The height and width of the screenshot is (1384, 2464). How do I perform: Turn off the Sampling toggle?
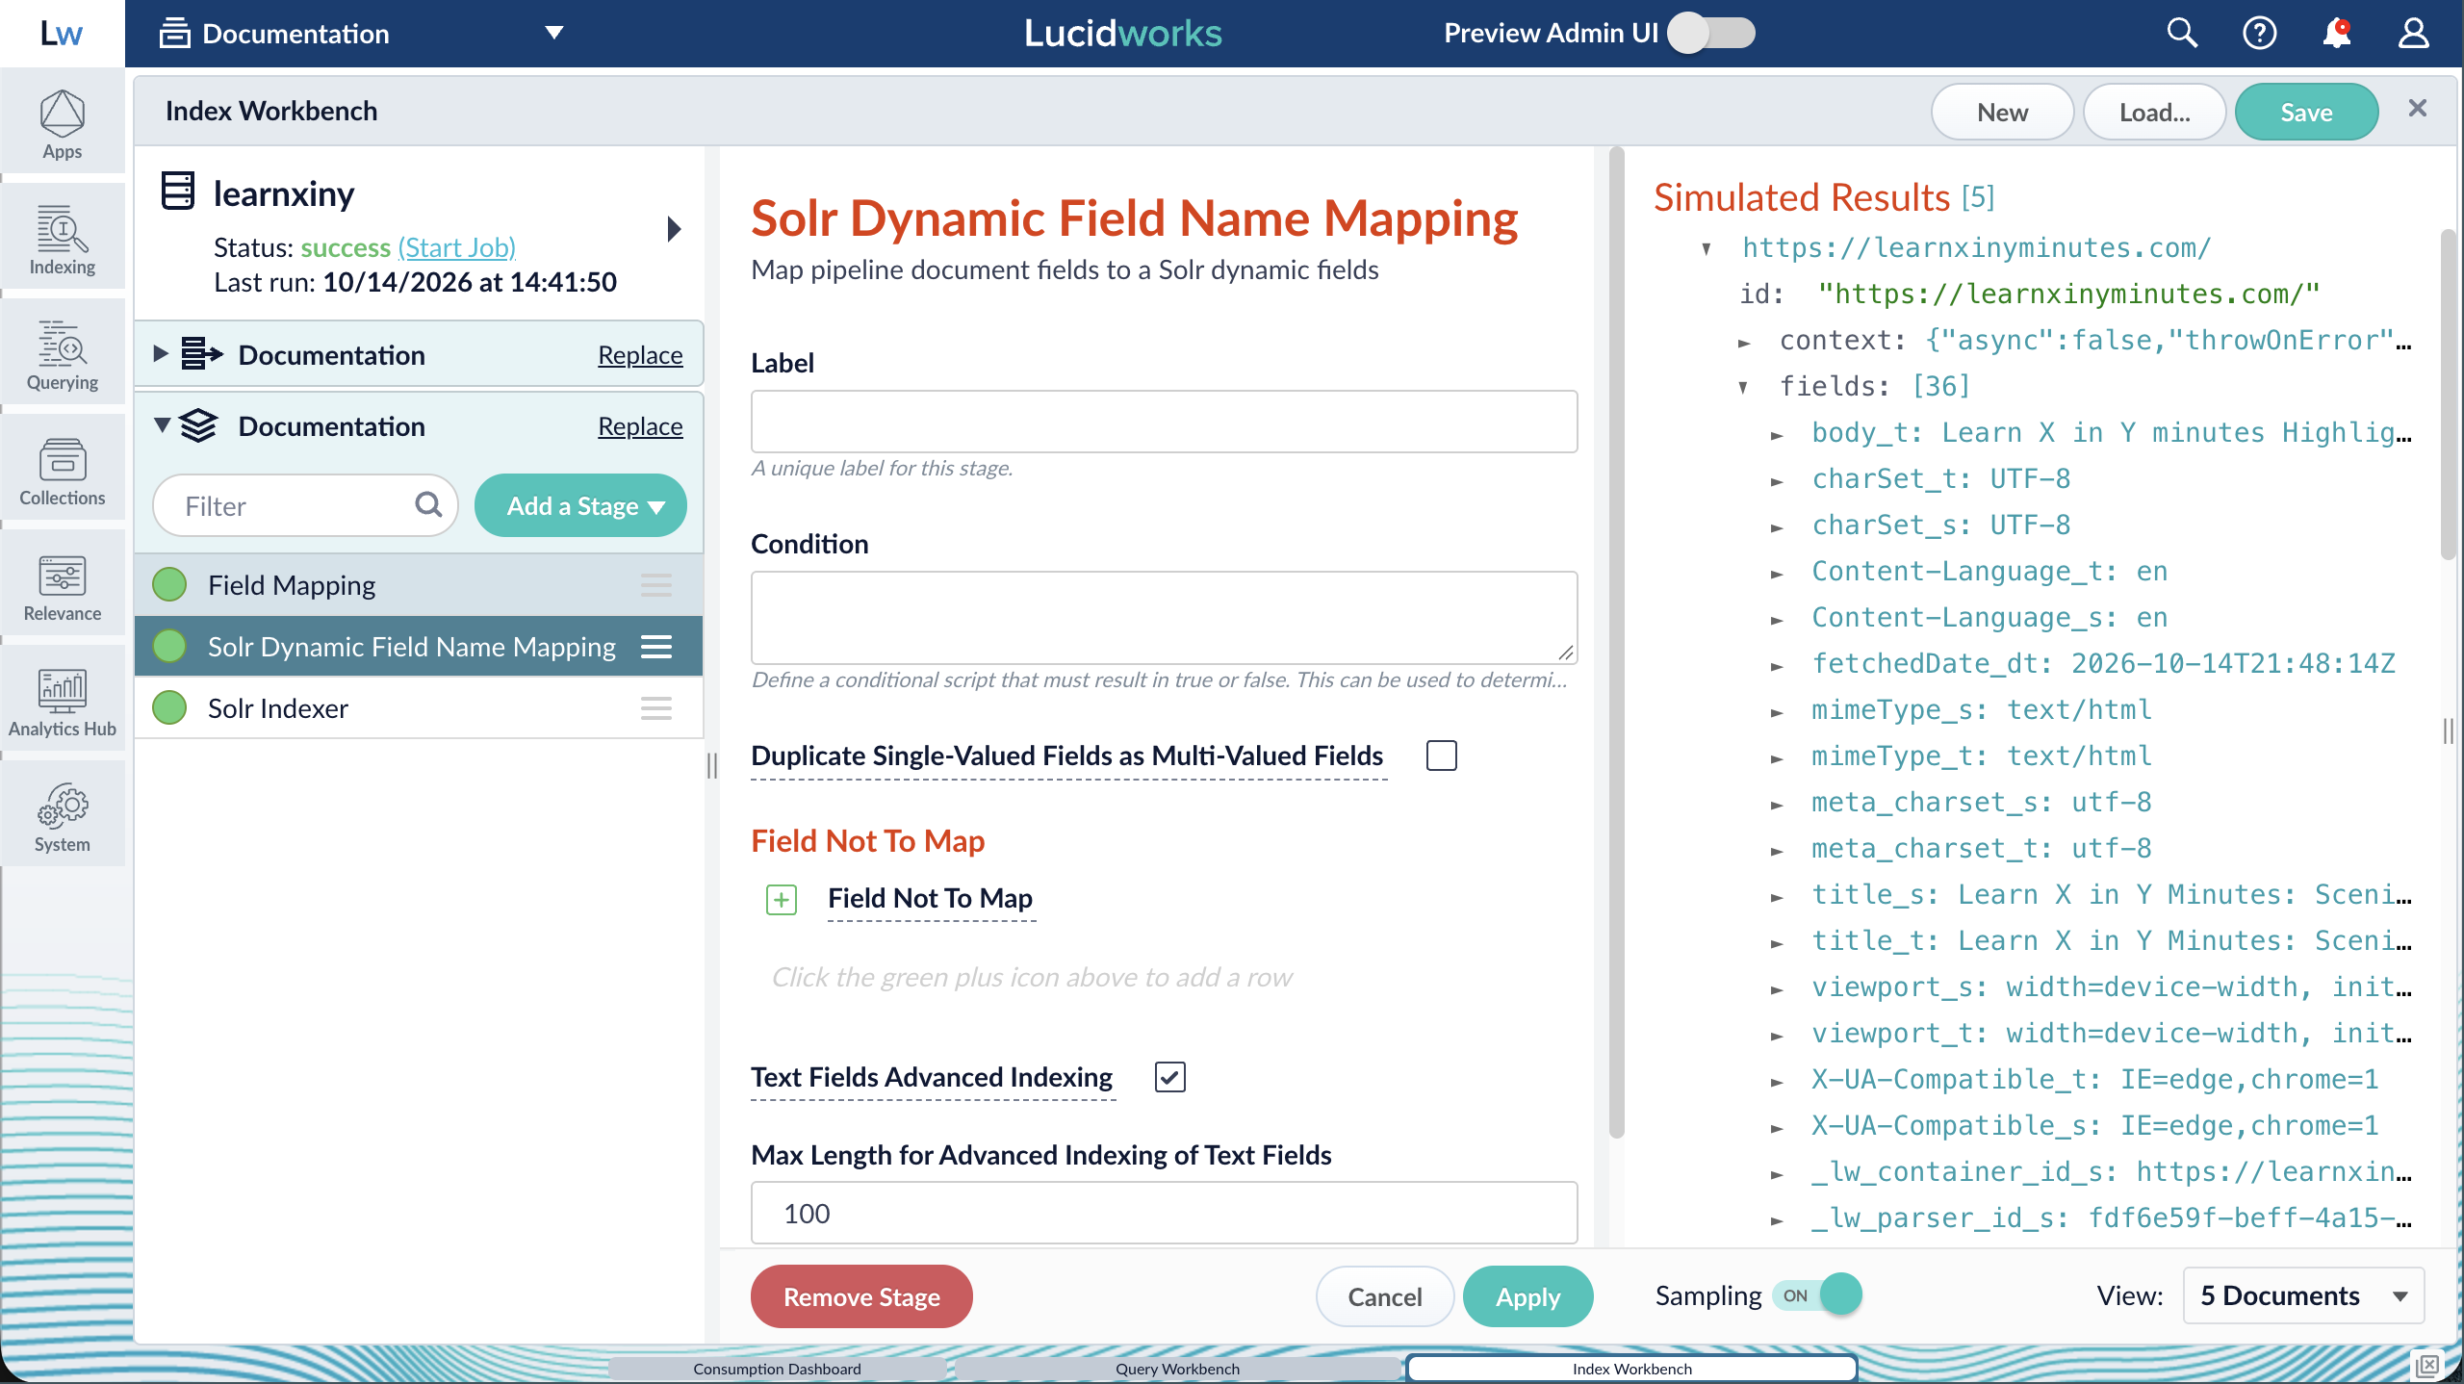pyautogui.click(x=1816, y=1295)
